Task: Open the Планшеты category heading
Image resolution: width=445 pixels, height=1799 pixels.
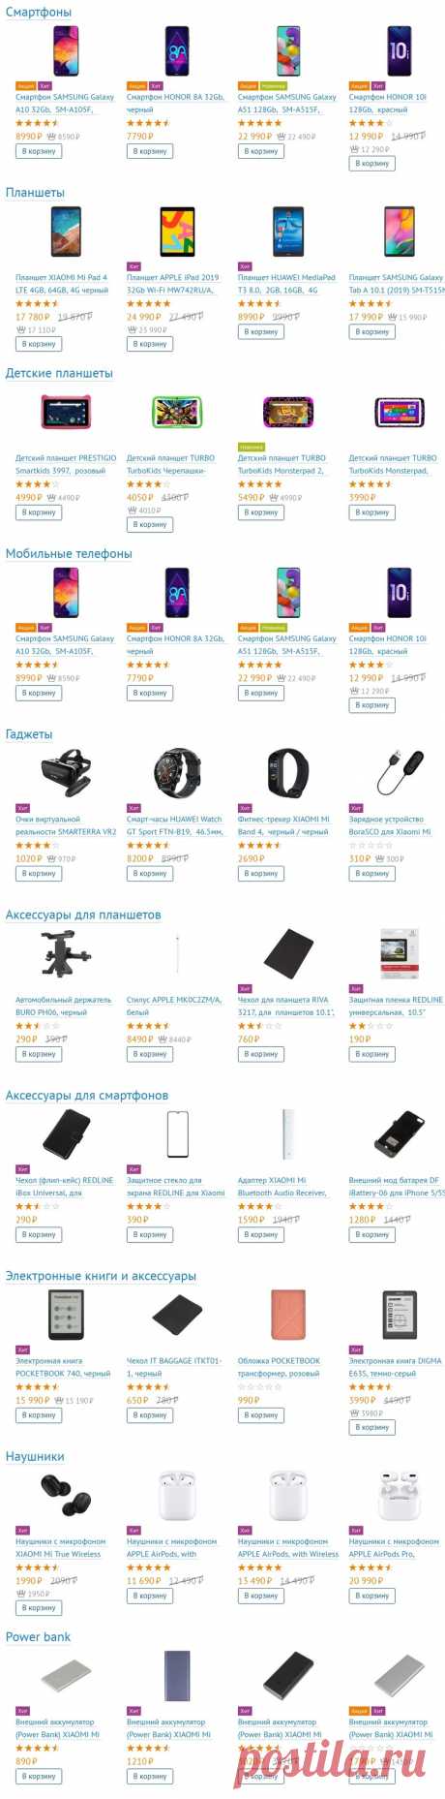Action: [35, 193]
